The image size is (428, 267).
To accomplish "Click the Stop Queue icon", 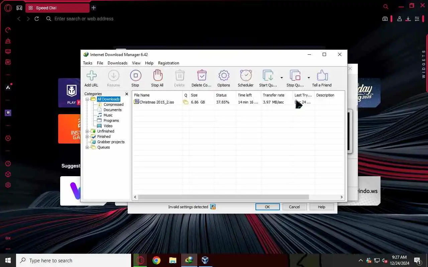I will 295,75.
